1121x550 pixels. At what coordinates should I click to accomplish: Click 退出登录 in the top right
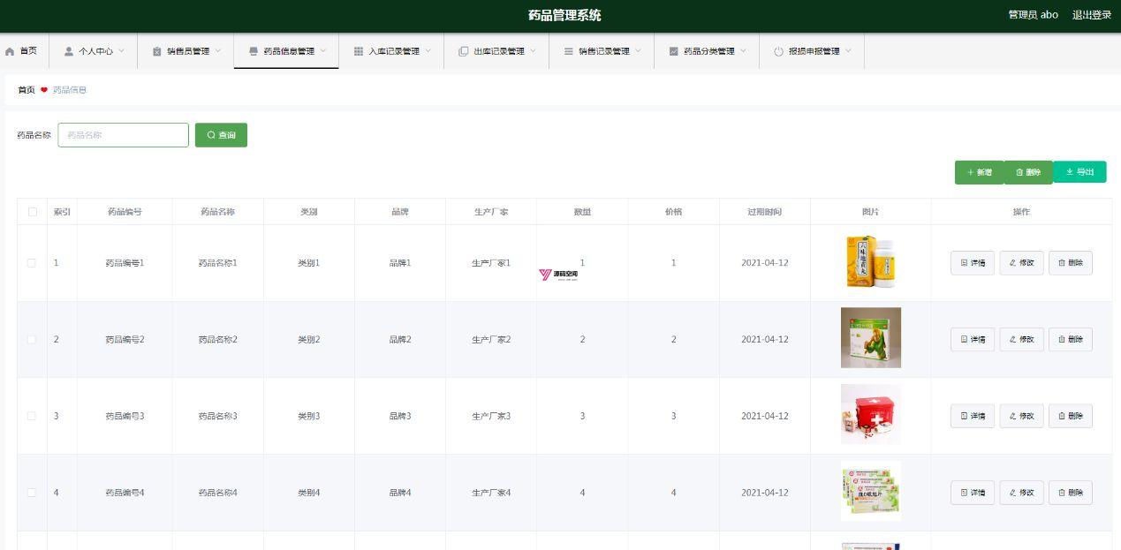click(1092, 15)
